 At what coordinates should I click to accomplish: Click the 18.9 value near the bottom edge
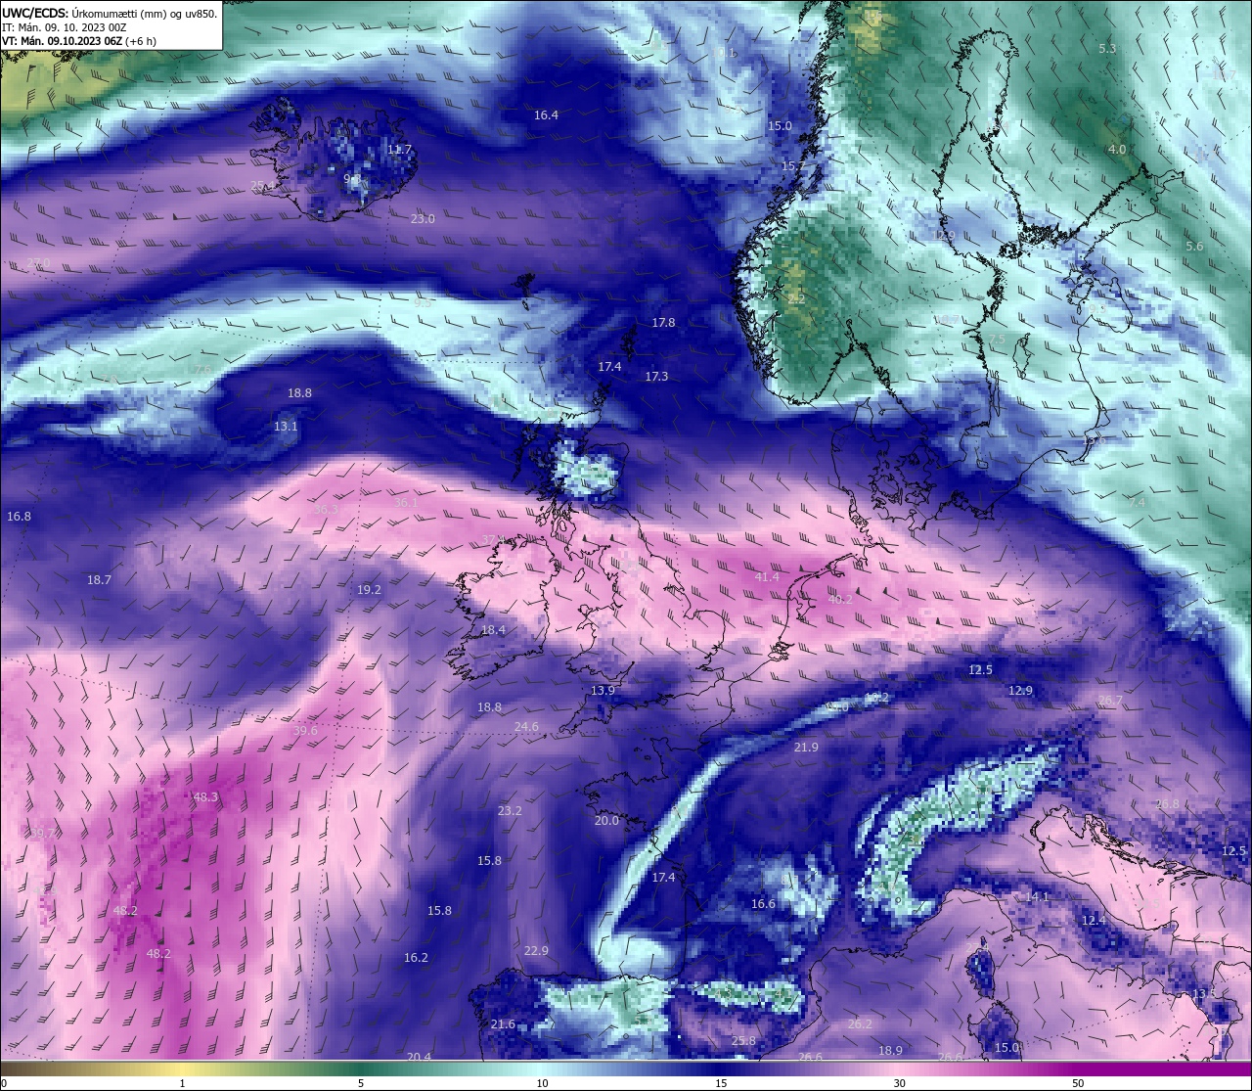(x=890, y=1051)
